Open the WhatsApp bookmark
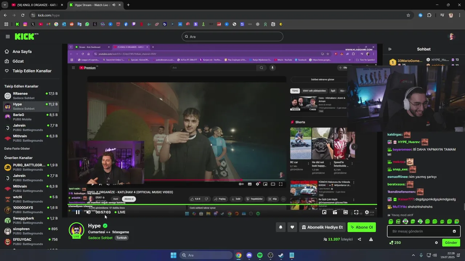The width and height of the screenshot is (465, 261). coord(87,24)
